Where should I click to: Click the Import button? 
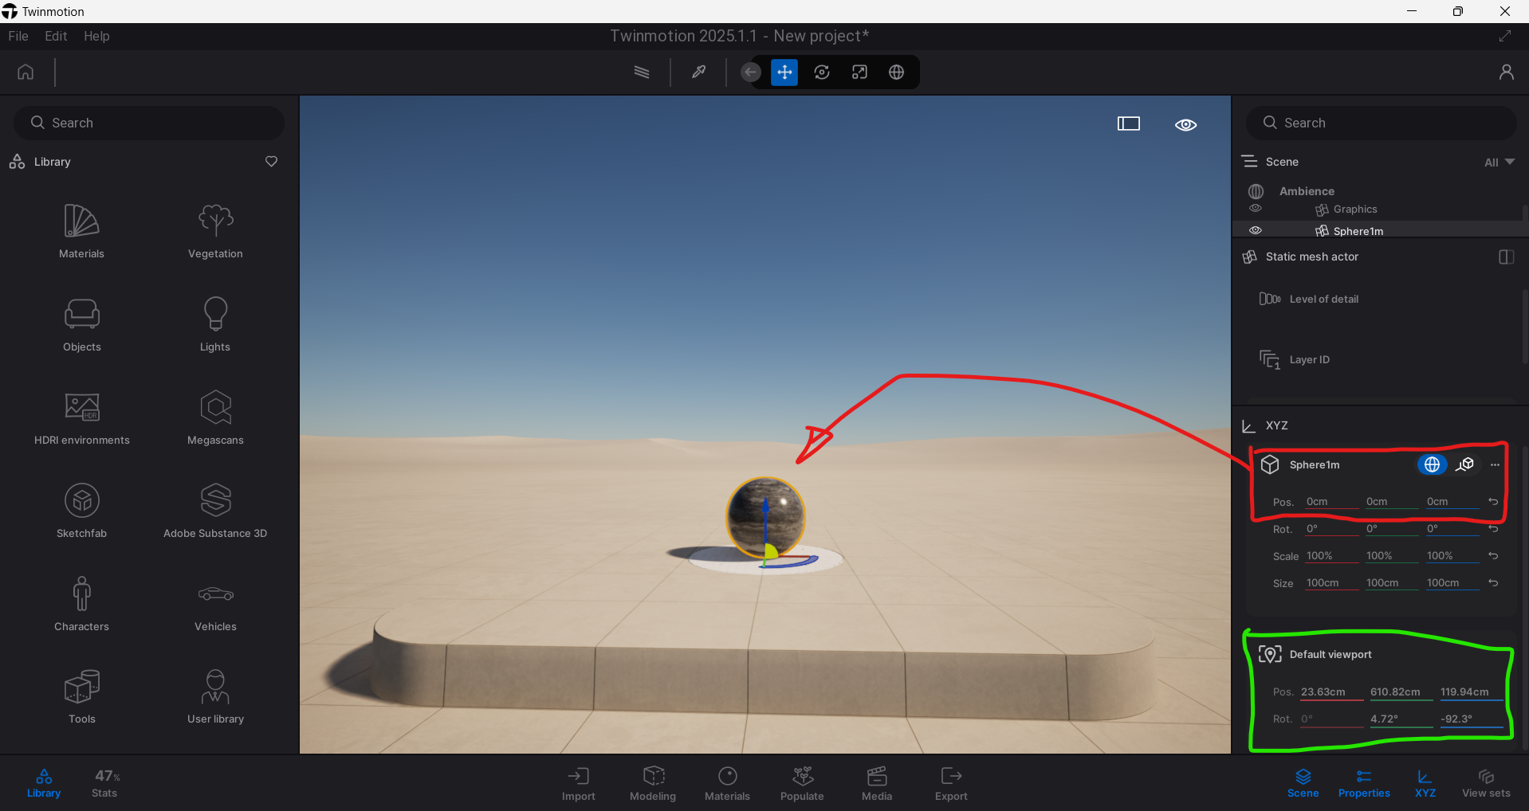[578, 783]
